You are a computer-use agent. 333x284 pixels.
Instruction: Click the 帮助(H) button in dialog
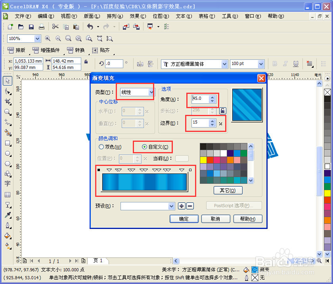(x=248, y=219)
